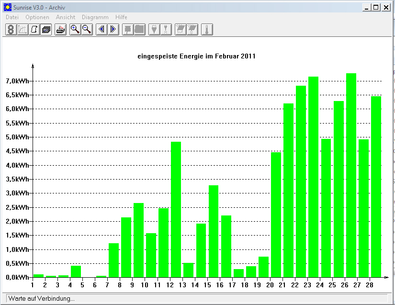Viewport: 395px width, 305px height.
Task: Close the Sunrise window
Action: [x=386, y=7]
